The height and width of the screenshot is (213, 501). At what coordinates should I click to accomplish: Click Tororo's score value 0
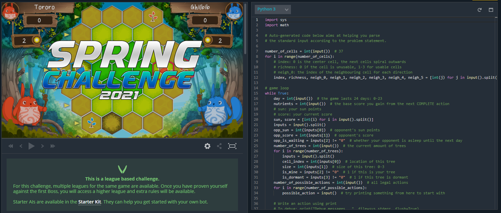(x=39, y=21)
